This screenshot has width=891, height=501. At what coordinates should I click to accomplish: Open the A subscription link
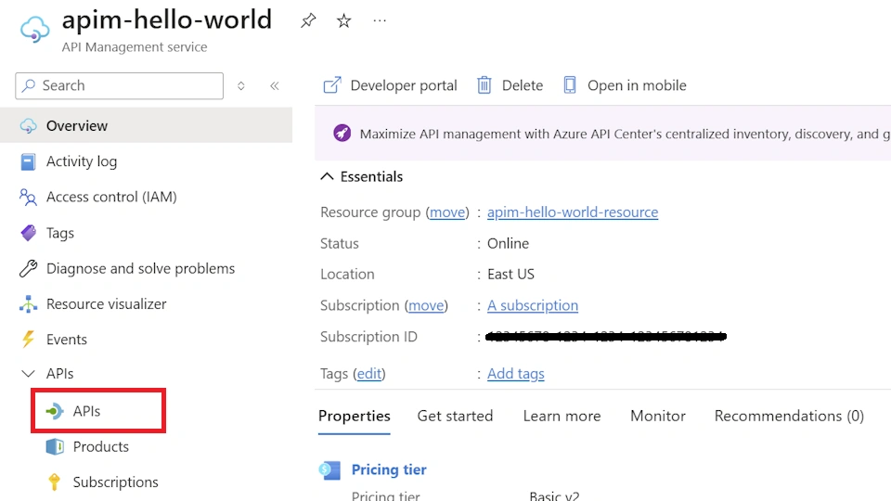pos(533,305)
